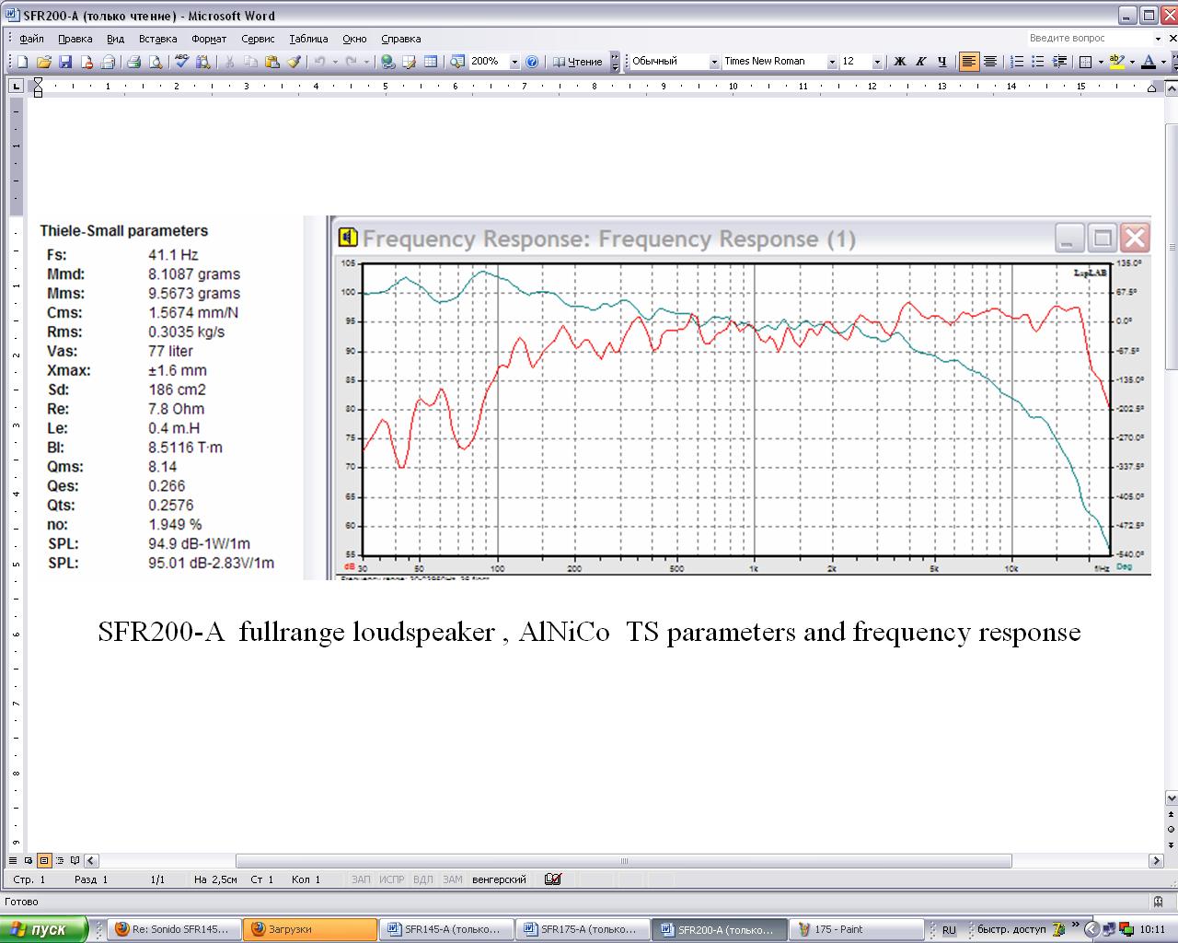The width and height of the screenshot is (1178, 943).
Task: Open the Файл menu
Action: pyautogui.click(x=31, y=39)
